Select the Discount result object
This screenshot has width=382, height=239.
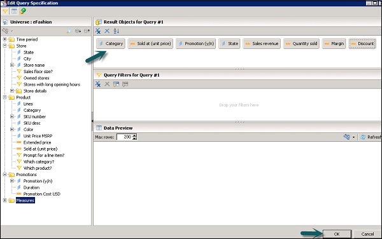click(x=362, y=44)
